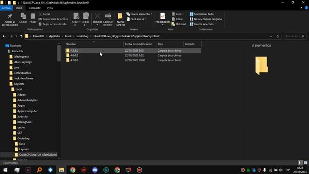Click the search box Buscar en

(295, 36)
